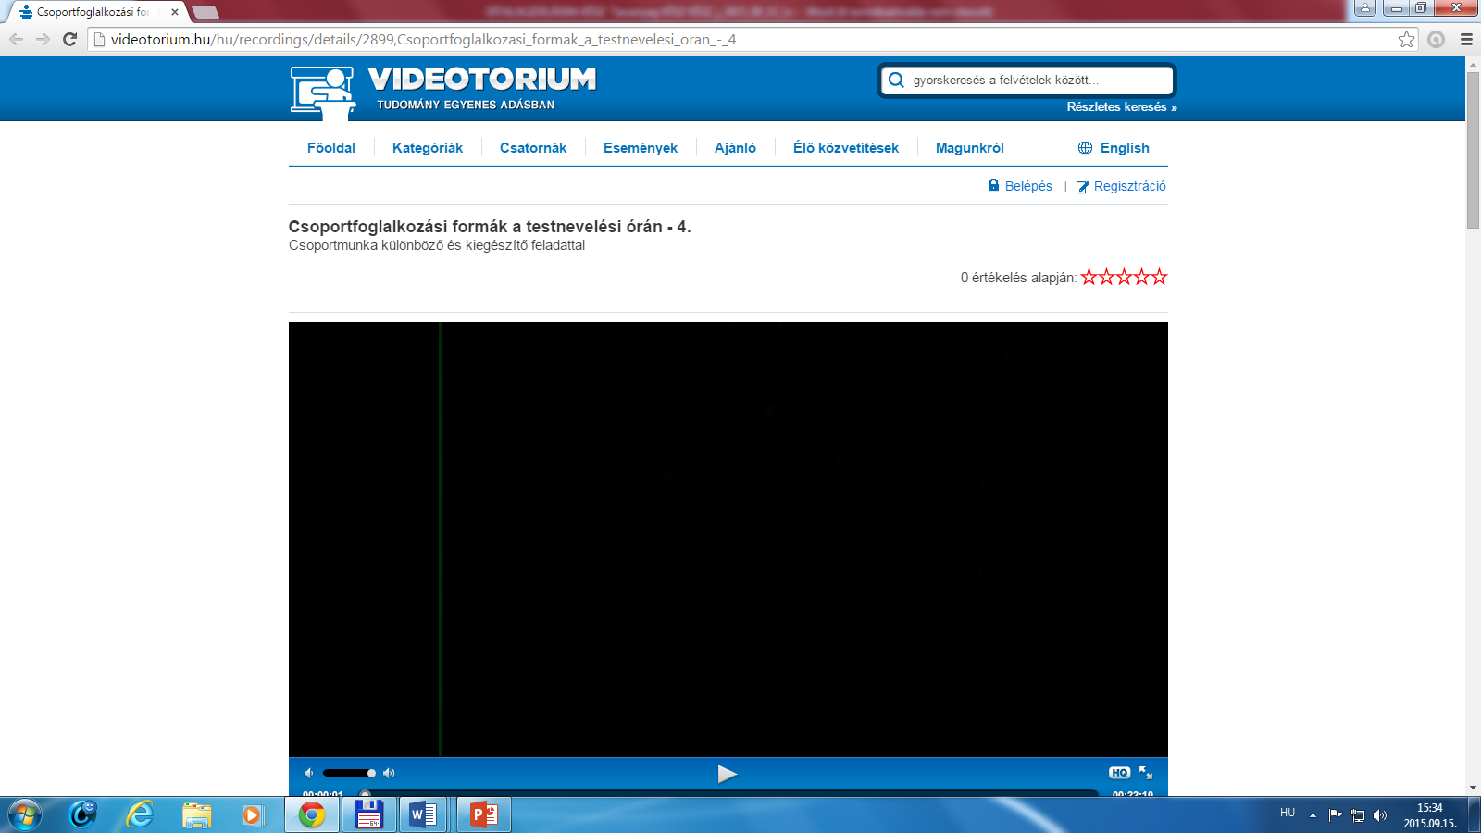Select the Csoportfoglalkozási browser tab
This screenshot has height=833, width=1481.
click(x=93, y=12)
